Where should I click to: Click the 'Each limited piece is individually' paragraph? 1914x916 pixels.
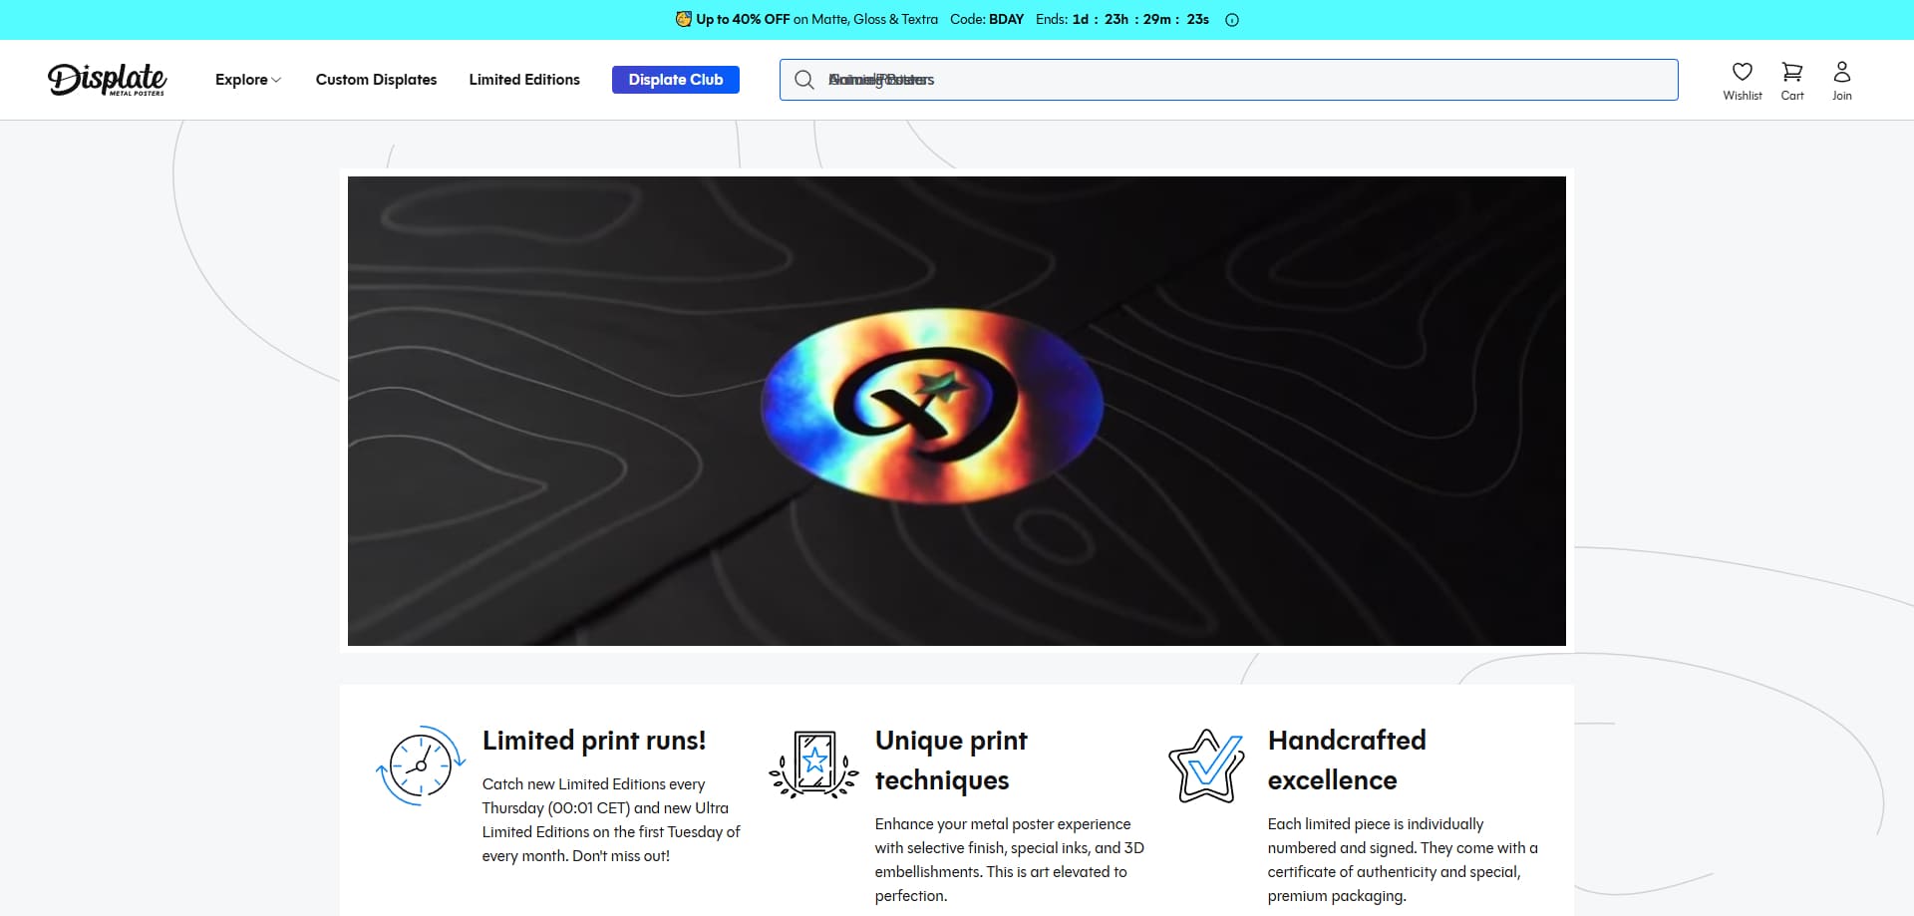pos(1403,860)
